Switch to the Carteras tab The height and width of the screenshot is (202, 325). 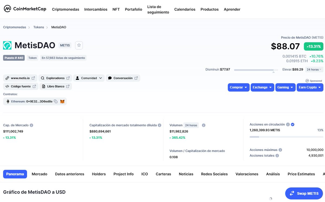point(163,174)
